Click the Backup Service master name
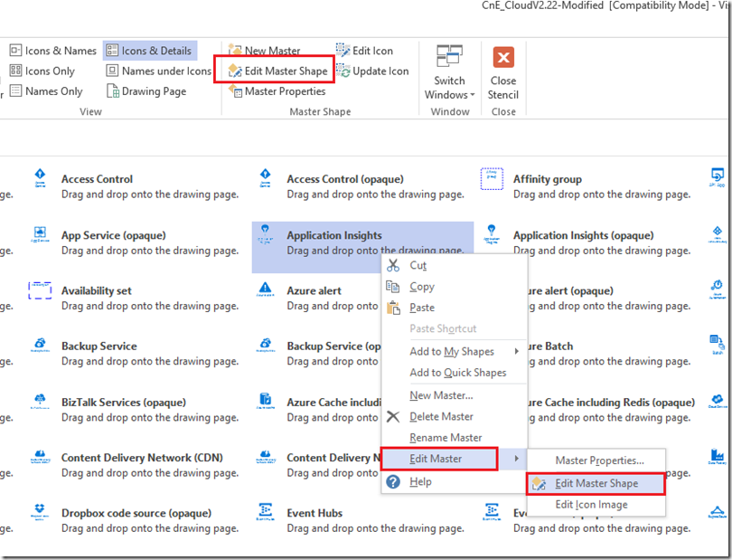The width and height of the screenshot is (732, 560). point(99,346)
